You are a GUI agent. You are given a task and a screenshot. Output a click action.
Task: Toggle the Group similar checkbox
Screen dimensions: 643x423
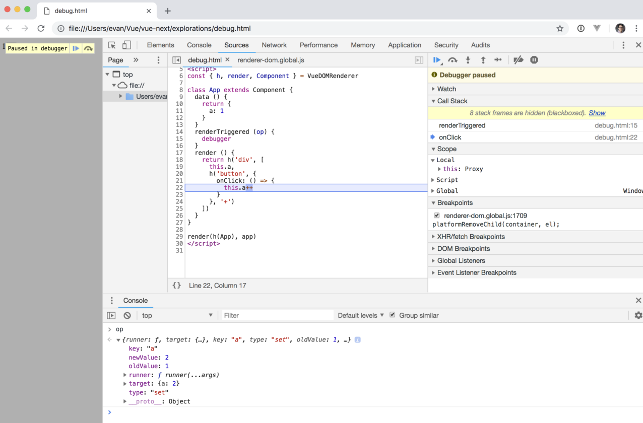click(393, 315)
